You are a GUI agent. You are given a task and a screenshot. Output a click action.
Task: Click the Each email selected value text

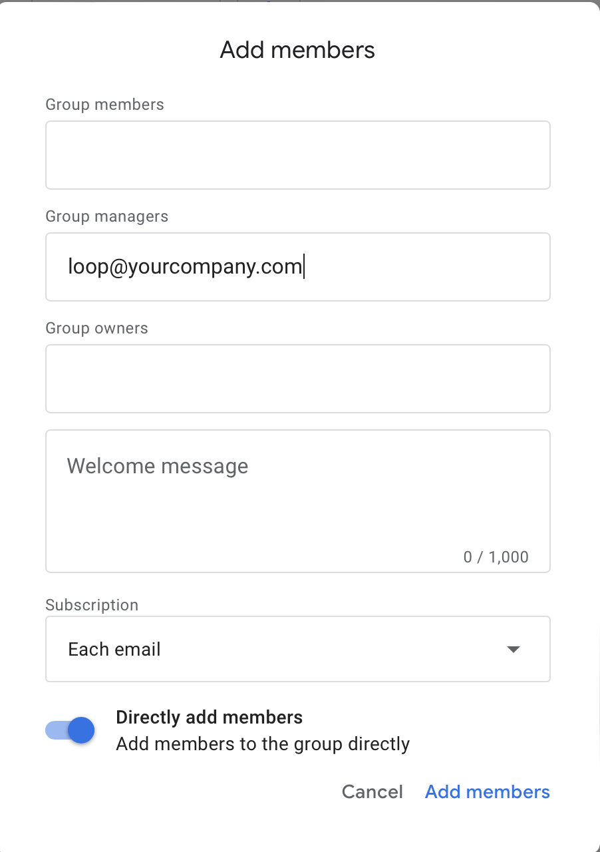114,650
